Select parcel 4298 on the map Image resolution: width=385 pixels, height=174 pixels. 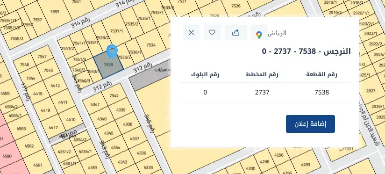[x=264, y=162]
